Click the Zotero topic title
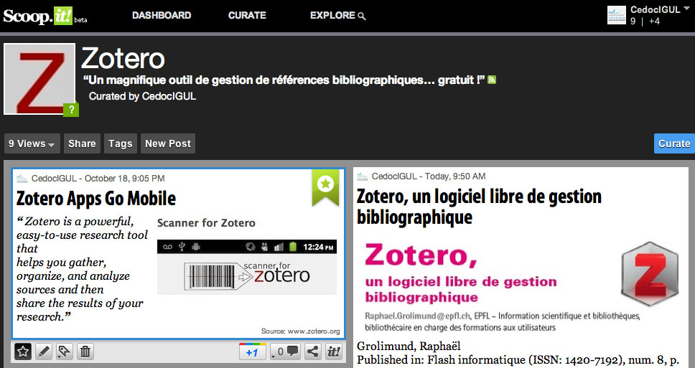The height and width of the screenshot is (368, 695). coord(123,58)
